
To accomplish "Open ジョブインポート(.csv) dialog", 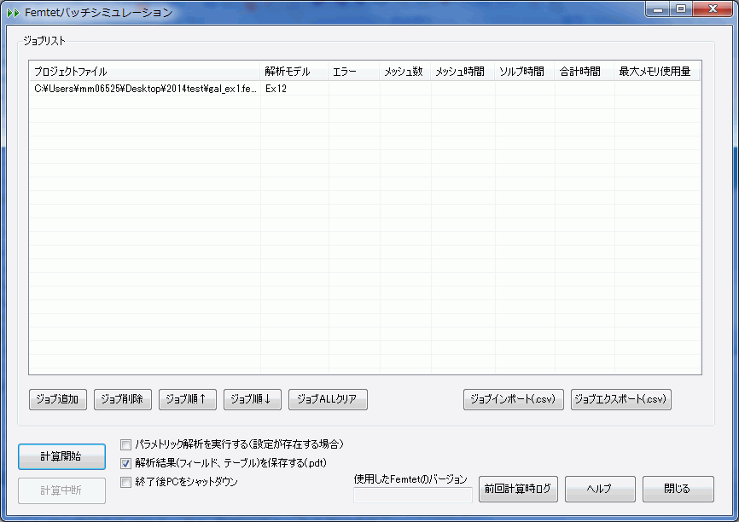I will point(513,399).
